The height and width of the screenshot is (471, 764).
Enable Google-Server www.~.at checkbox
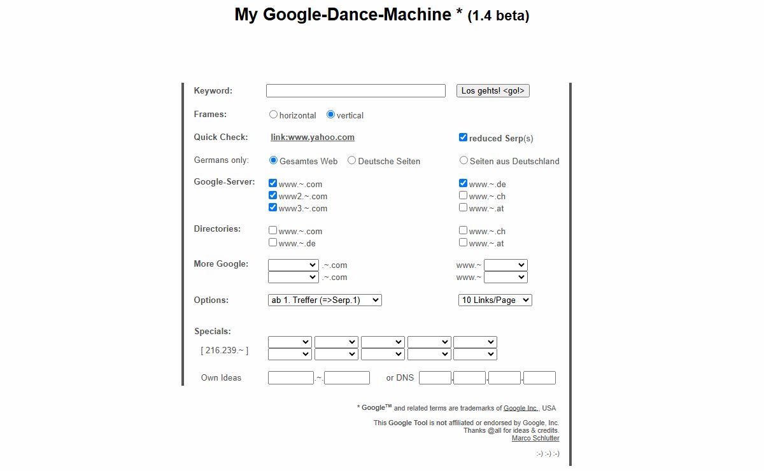[463, 207]
